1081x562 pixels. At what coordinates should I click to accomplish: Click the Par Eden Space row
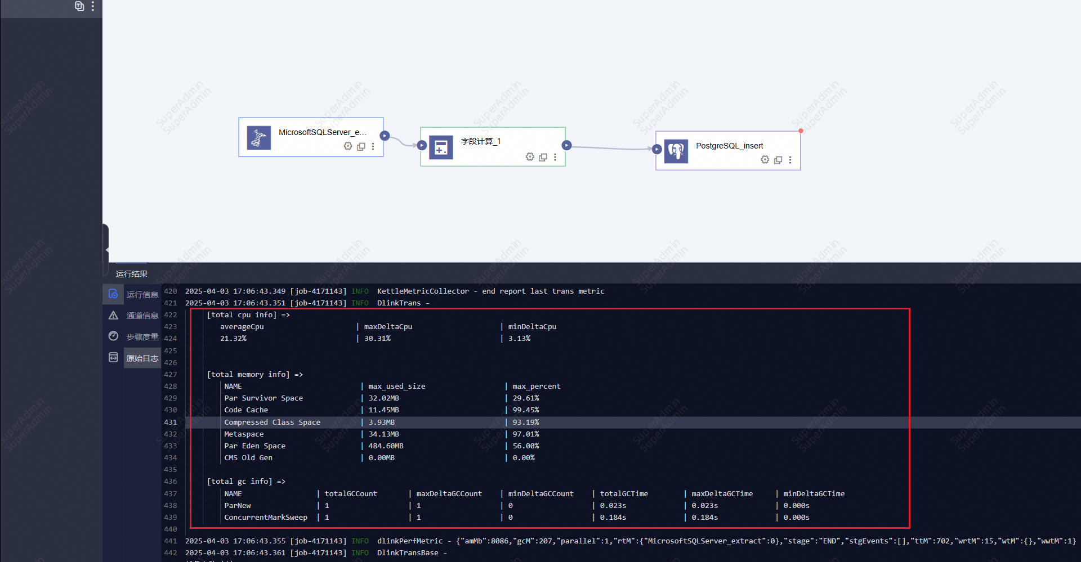tap(382, 446)
